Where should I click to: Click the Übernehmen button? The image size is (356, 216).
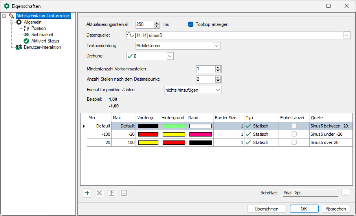pos(267,209)
